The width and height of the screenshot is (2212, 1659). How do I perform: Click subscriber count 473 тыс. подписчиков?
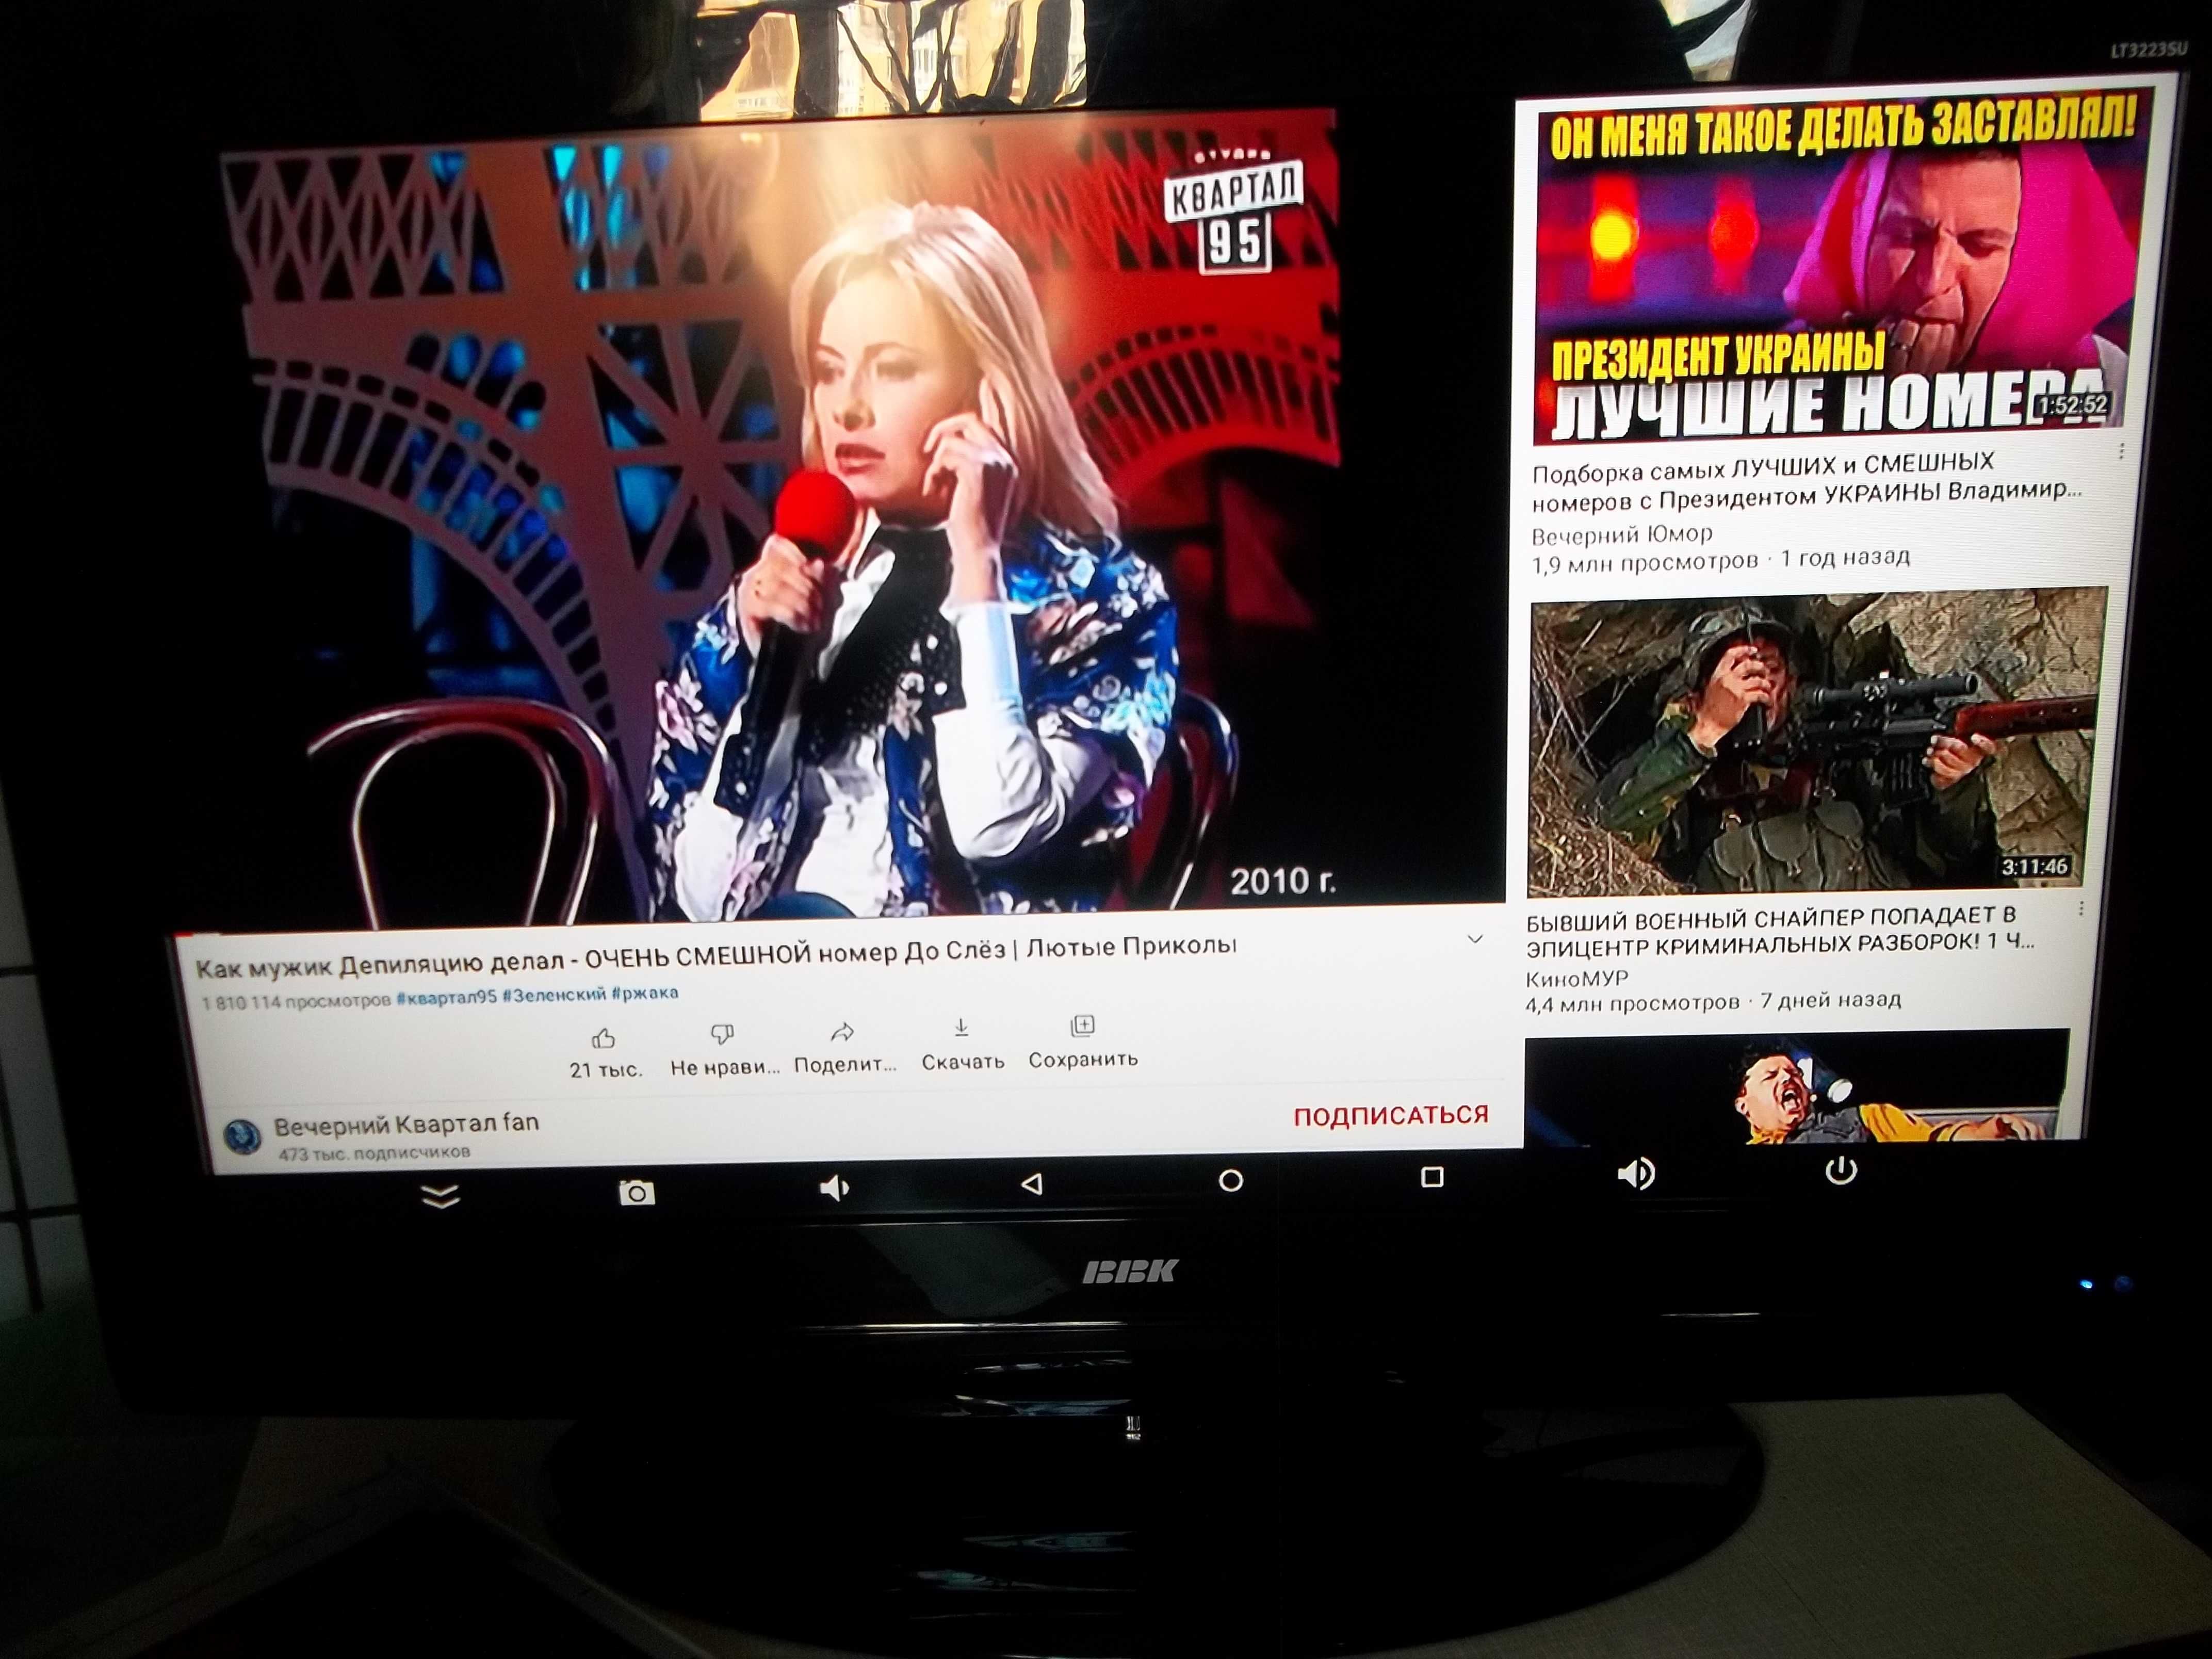(x=373, y=1153)
